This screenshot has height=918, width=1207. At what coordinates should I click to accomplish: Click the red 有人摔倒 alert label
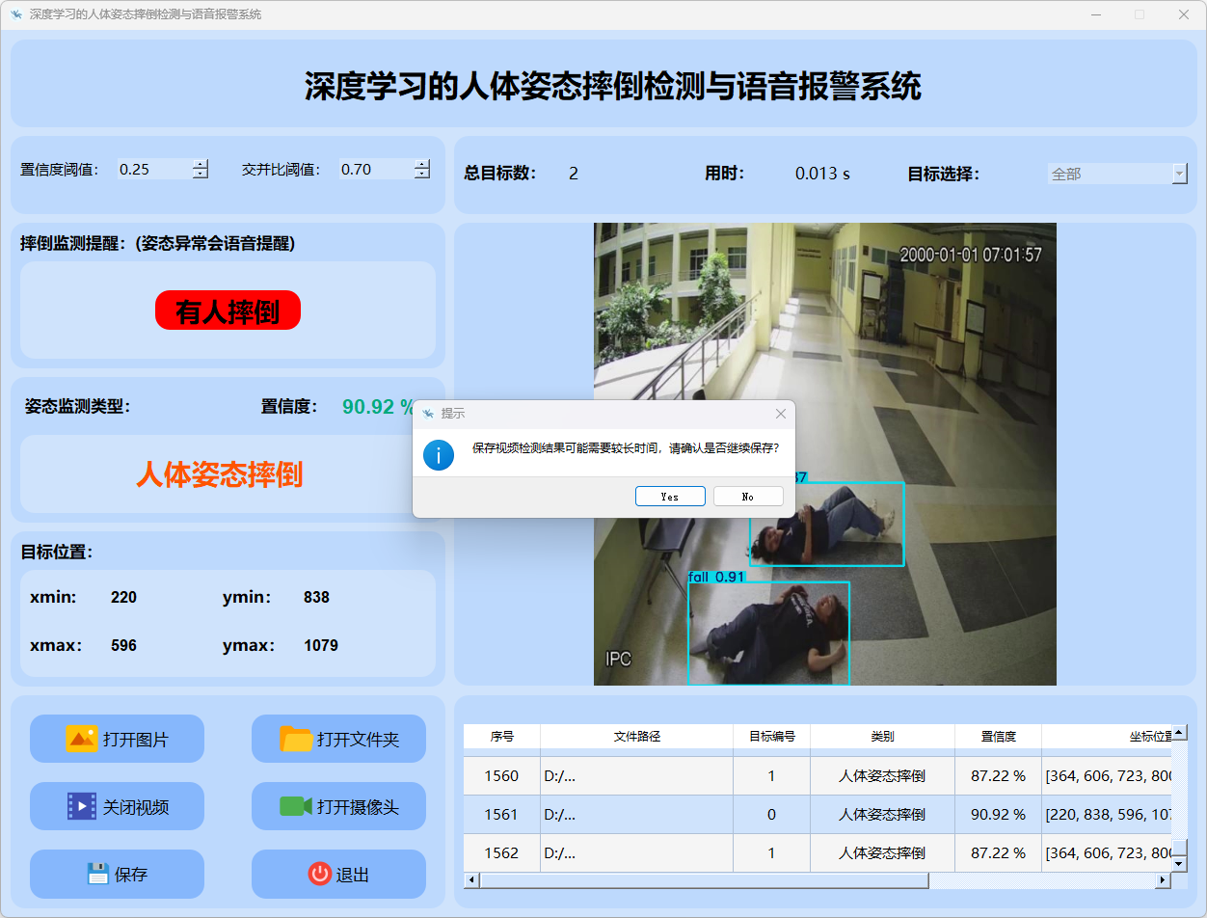[228, 310]
